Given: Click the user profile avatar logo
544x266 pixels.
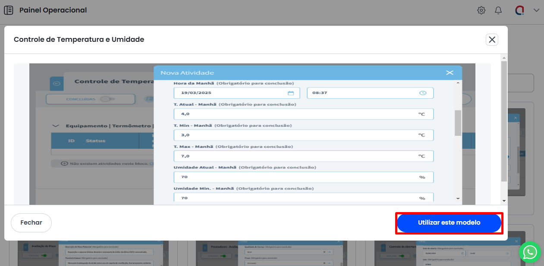Looking at the screenshot, I should pyautogui.click(x=520, y=10).
